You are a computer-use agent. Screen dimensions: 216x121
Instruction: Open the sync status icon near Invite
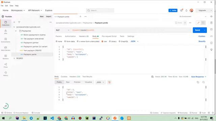click(x=182, y=10)
